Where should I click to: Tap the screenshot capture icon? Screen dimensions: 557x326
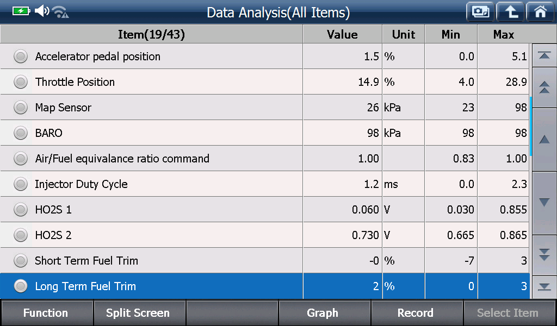[x=480, y=12]
